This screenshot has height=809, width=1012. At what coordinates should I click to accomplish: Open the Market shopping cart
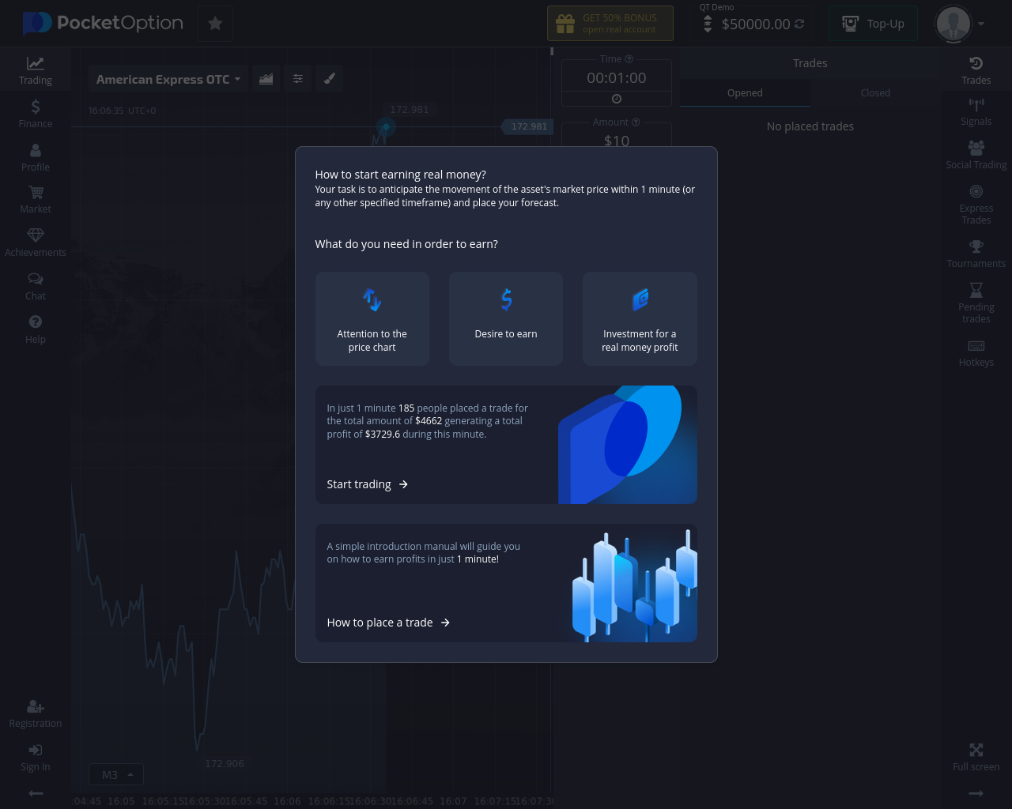36,200
